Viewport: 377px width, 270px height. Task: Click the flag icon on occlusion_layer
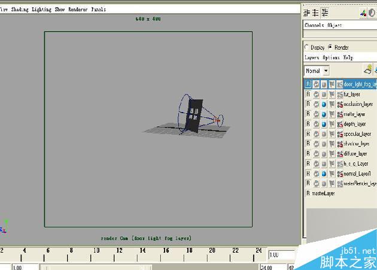pos(332,104)
